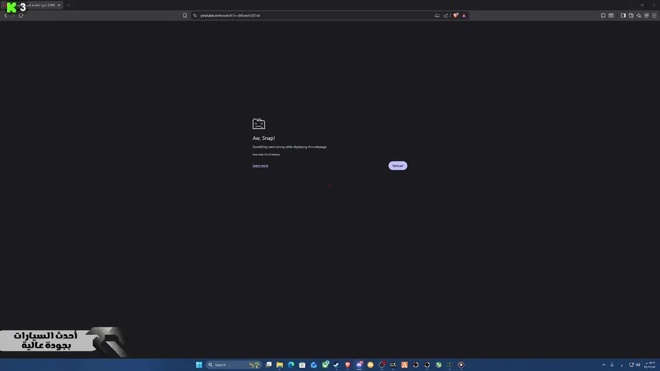This screenshot has width=660, height=371.
Task: Open Steam from the taskbar
Action: [x=336, y=365]
